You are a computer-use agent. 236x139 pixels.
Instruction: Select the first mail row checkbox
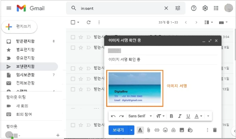pos(73,37)
